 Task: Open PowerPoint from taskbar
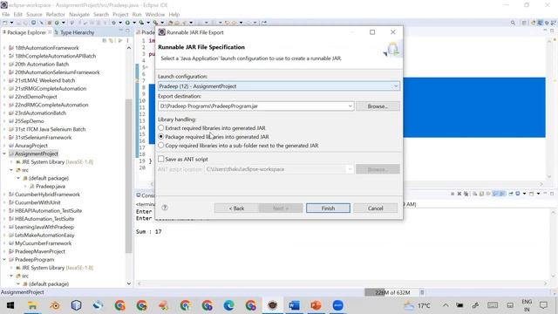316,305
